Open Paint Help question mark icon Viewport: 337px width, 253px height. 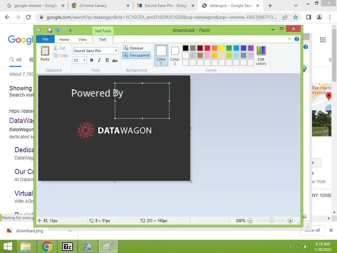click(297, 39)
